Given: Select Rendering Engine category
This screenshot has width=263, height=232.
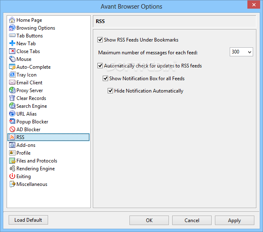Looking at the screenshot, I should coord(36,168).
